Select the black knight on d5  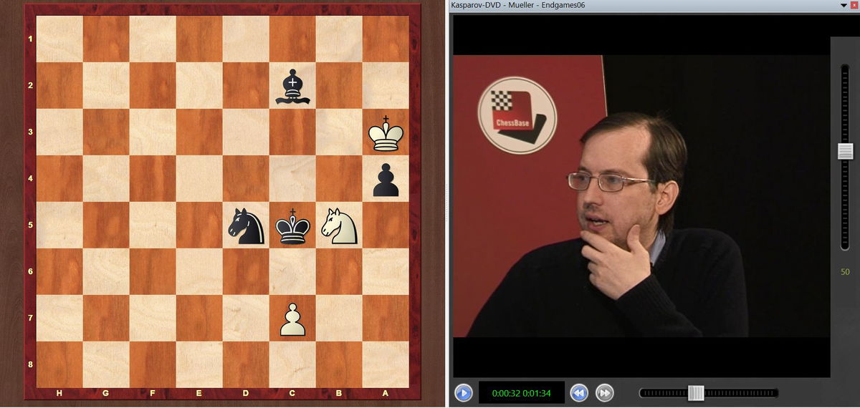click(x=246, y=225)
